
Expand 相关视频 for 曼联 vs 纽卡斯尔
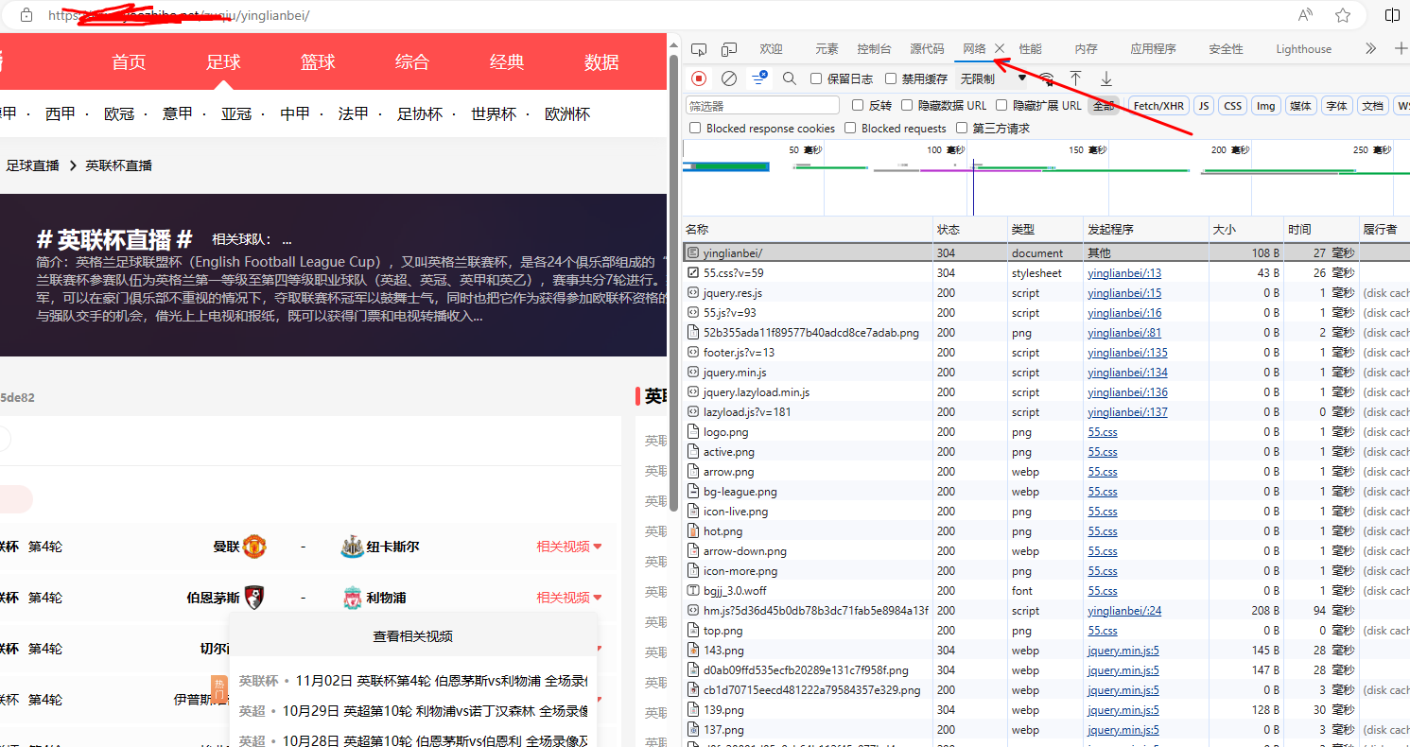[x=569, y=547]
